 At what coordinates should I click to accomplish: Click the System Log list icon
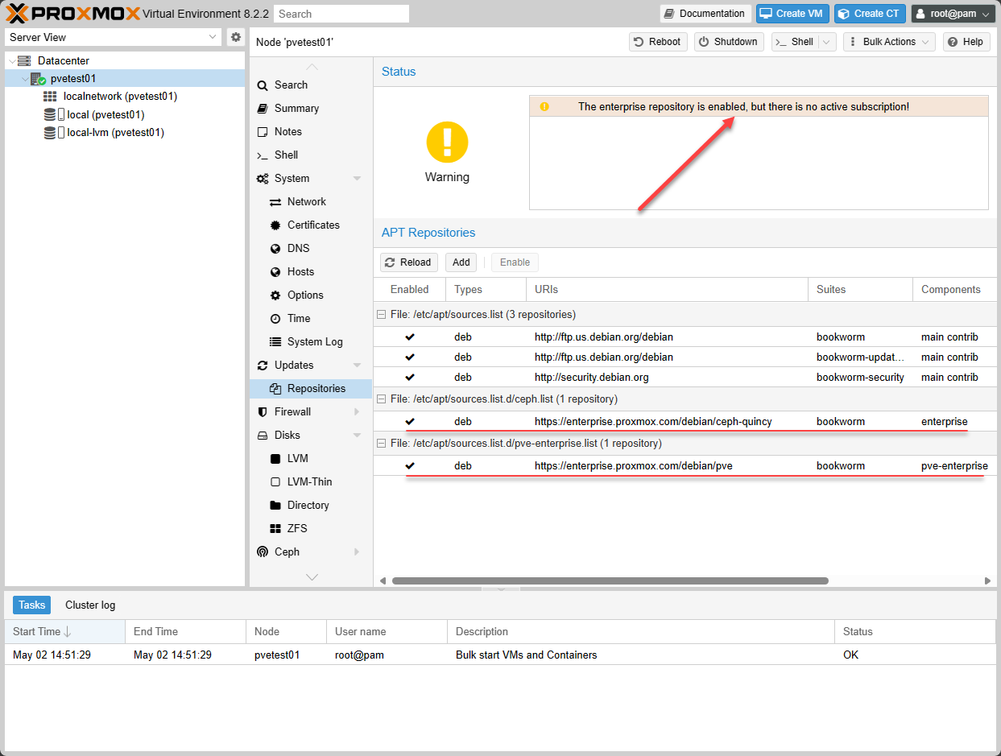[x=275, y=342]
